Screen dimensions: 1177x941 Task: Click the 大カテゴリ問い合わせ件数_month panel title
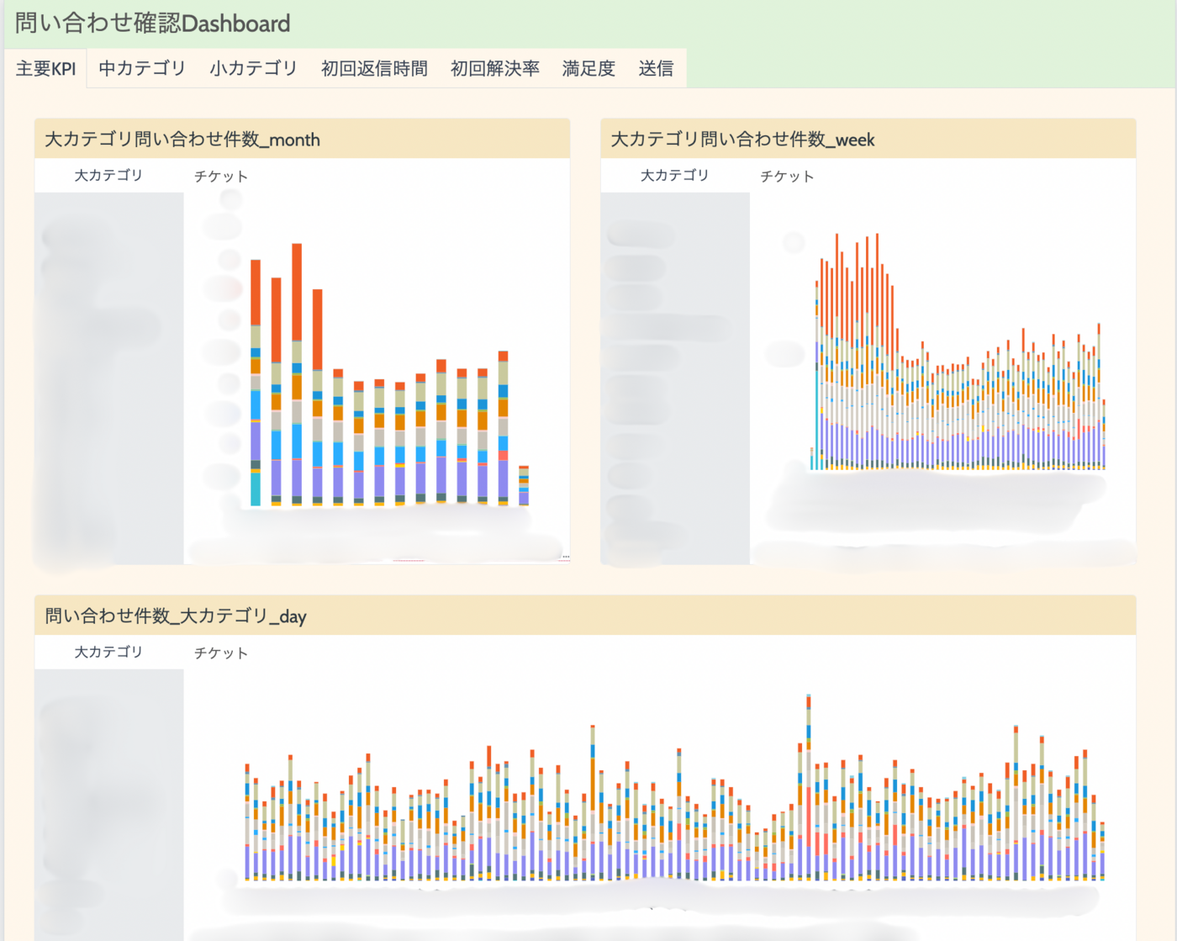coord(182,140)
